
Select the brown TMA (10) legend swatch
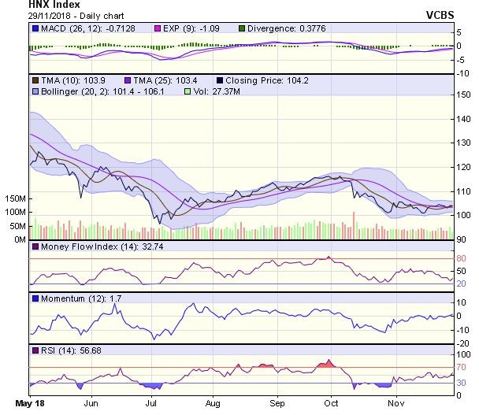click(x=35, y=80)
